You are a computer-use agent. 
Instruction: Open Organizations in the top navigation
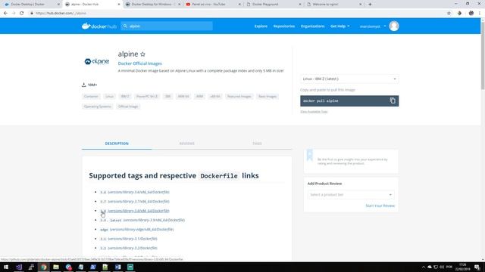click(x=312, y=26)
